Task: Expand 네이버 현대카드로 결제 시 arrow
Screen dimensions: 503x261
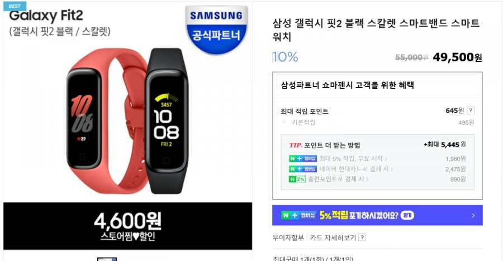Action: coord(392,169)
